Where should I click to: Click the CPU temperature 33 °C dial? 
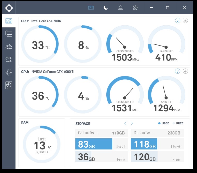click(40, 44)
